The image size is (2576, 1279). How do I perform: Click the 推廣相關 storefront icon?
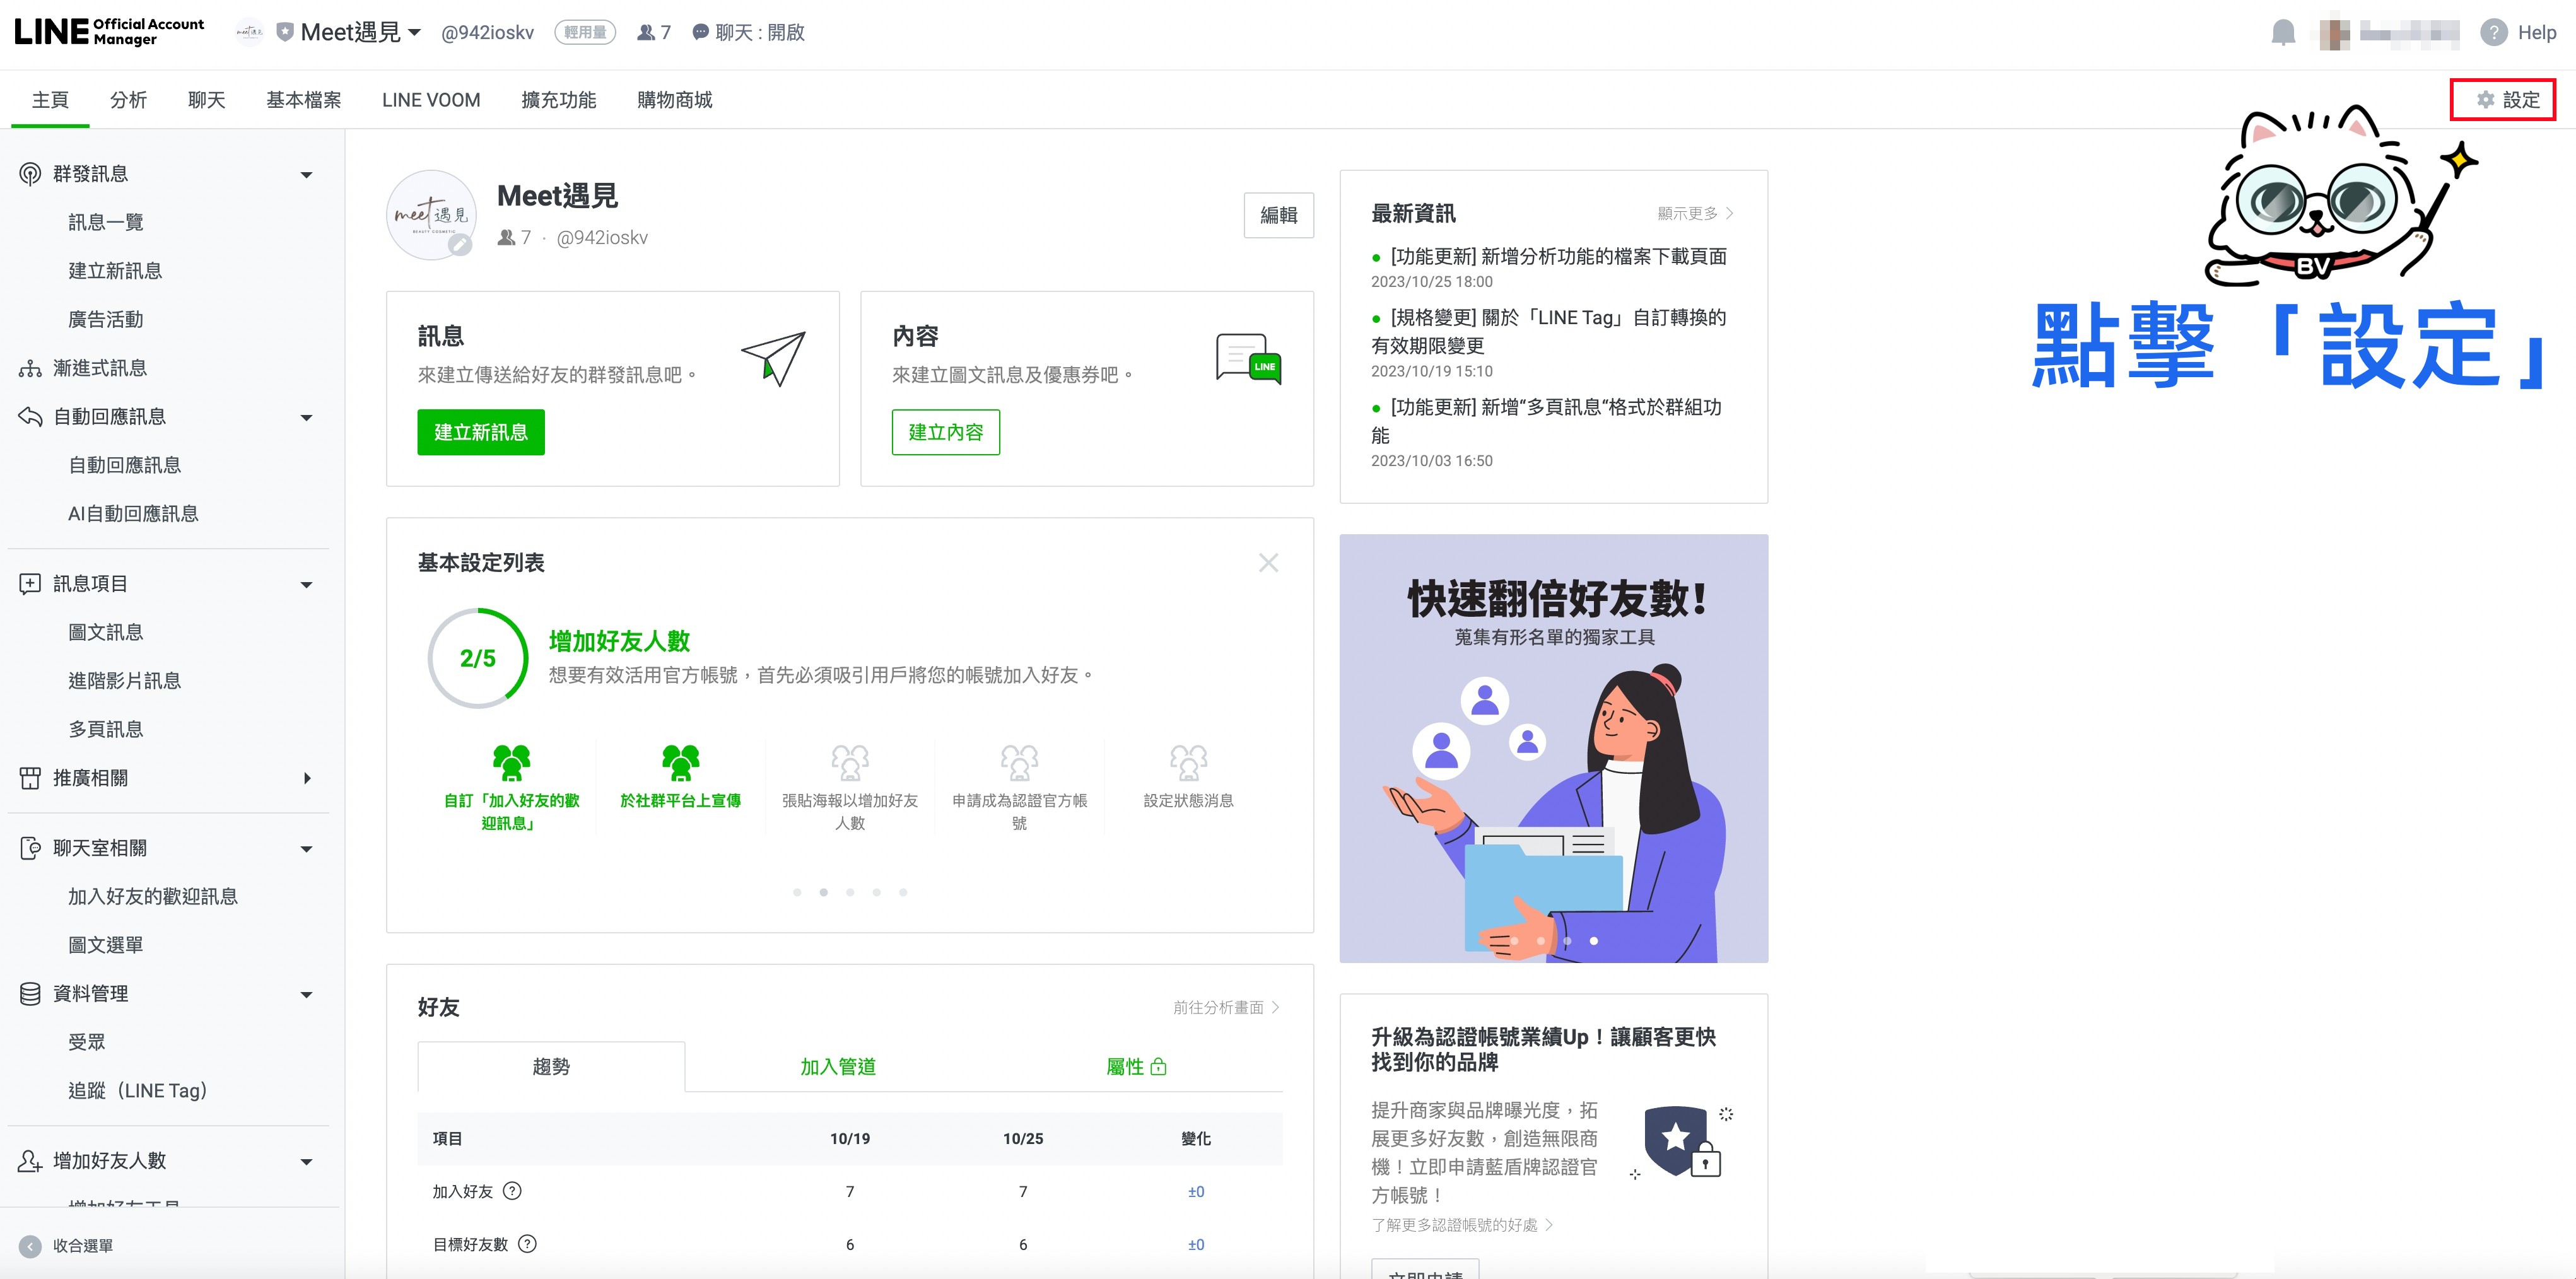[x=30, y=778]
